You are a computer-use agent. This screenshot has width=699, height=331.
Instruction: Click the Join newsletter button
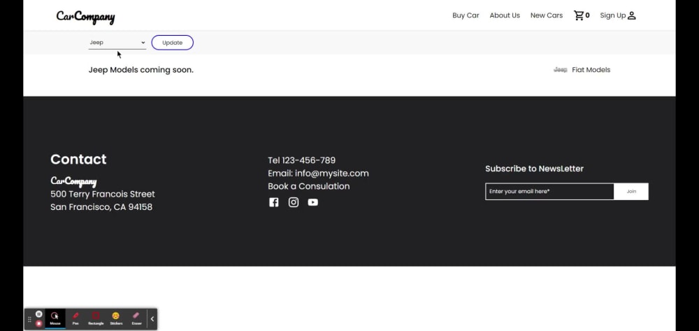pyautogui.click(x=631, y=191)
